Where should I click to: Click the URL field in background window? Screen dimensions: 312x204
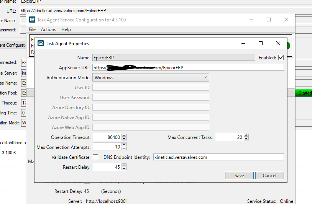[x=166, y=11]
